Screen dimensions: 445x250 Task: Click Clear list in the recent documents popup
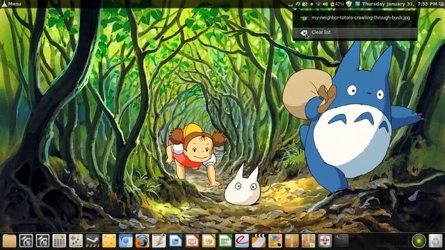[355, 33]
